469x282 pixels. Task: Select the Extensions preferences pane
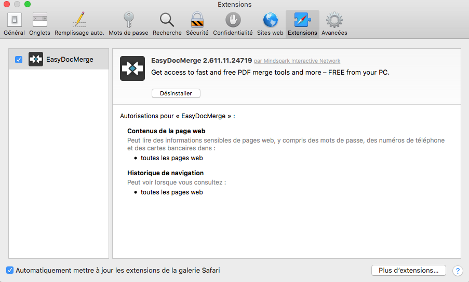point(302,24)
